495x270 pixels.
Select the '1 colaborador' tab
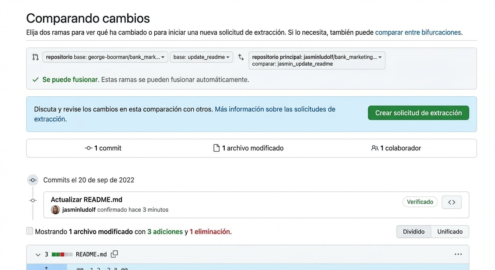coord(396,148)
